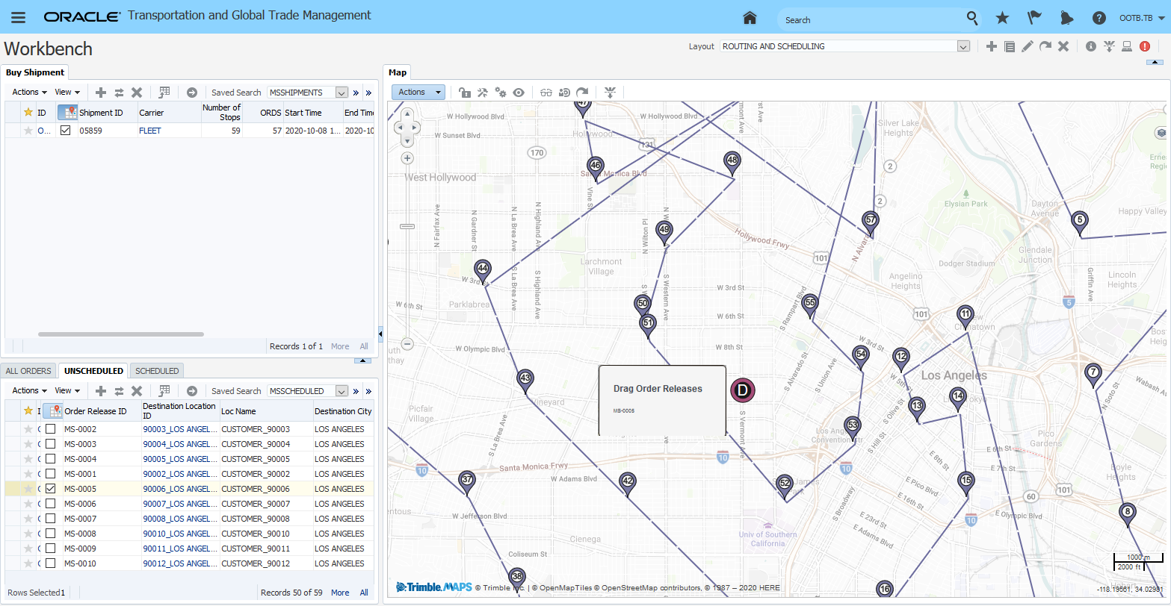Click the red alert icon in layout toolbar

point(1145,46)
